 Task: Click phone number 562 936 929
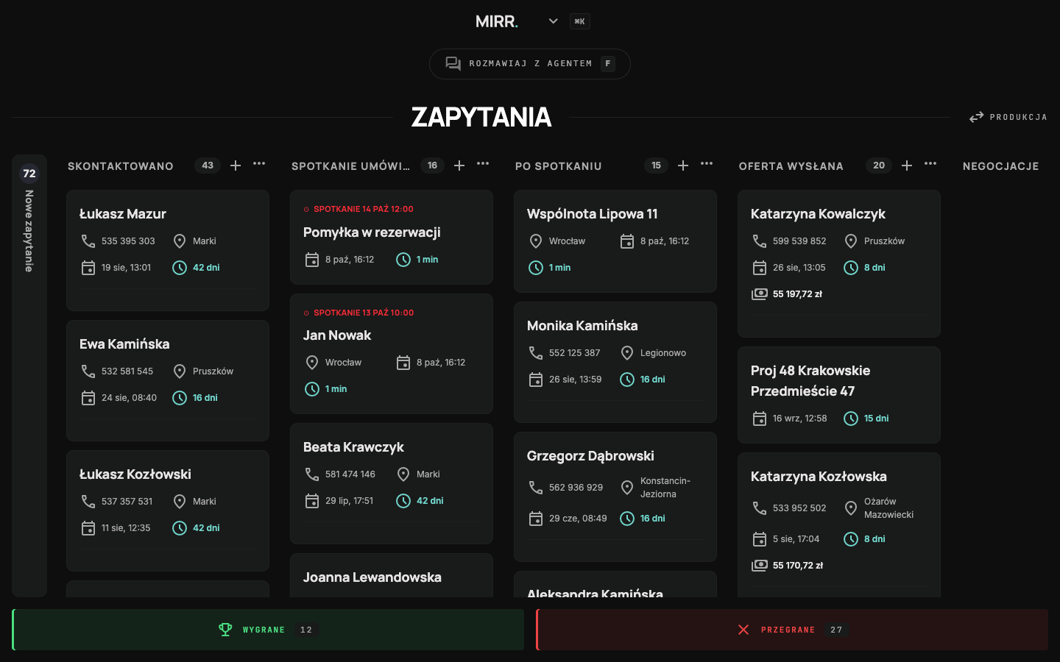tap(576, 488)
